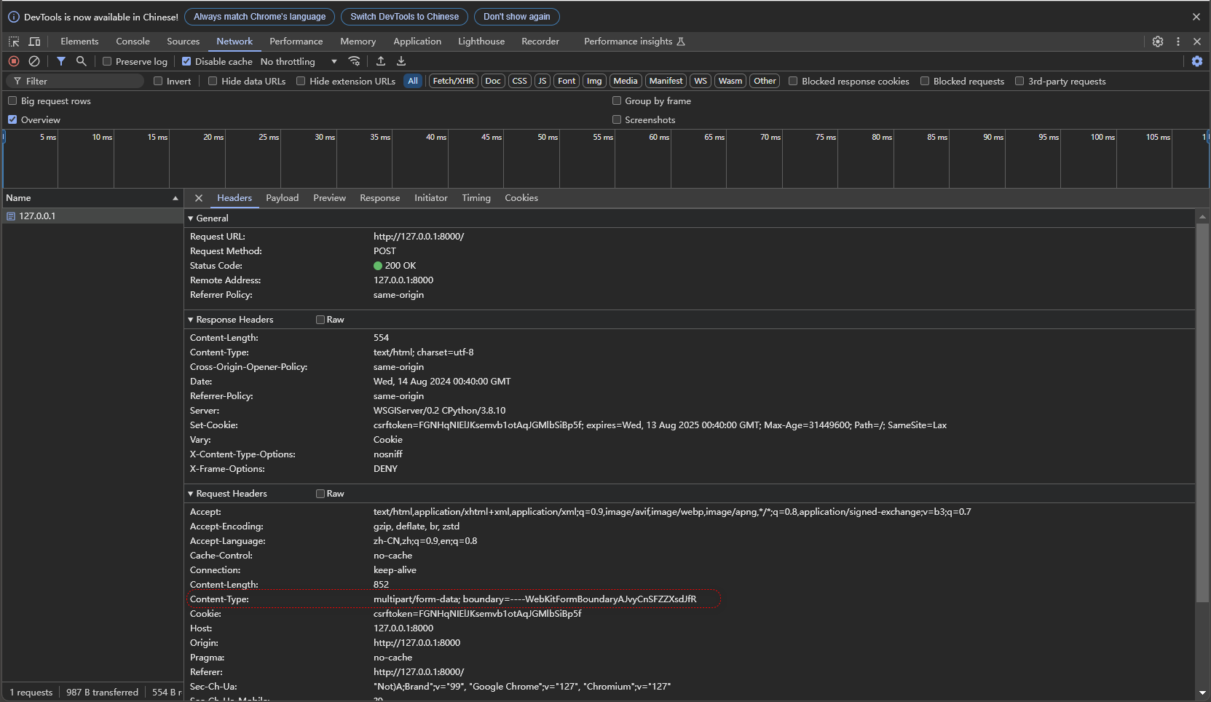Select the All filter button
Image resolution: width=1211 pixels, height=702 pixels.
coord(413,81)
